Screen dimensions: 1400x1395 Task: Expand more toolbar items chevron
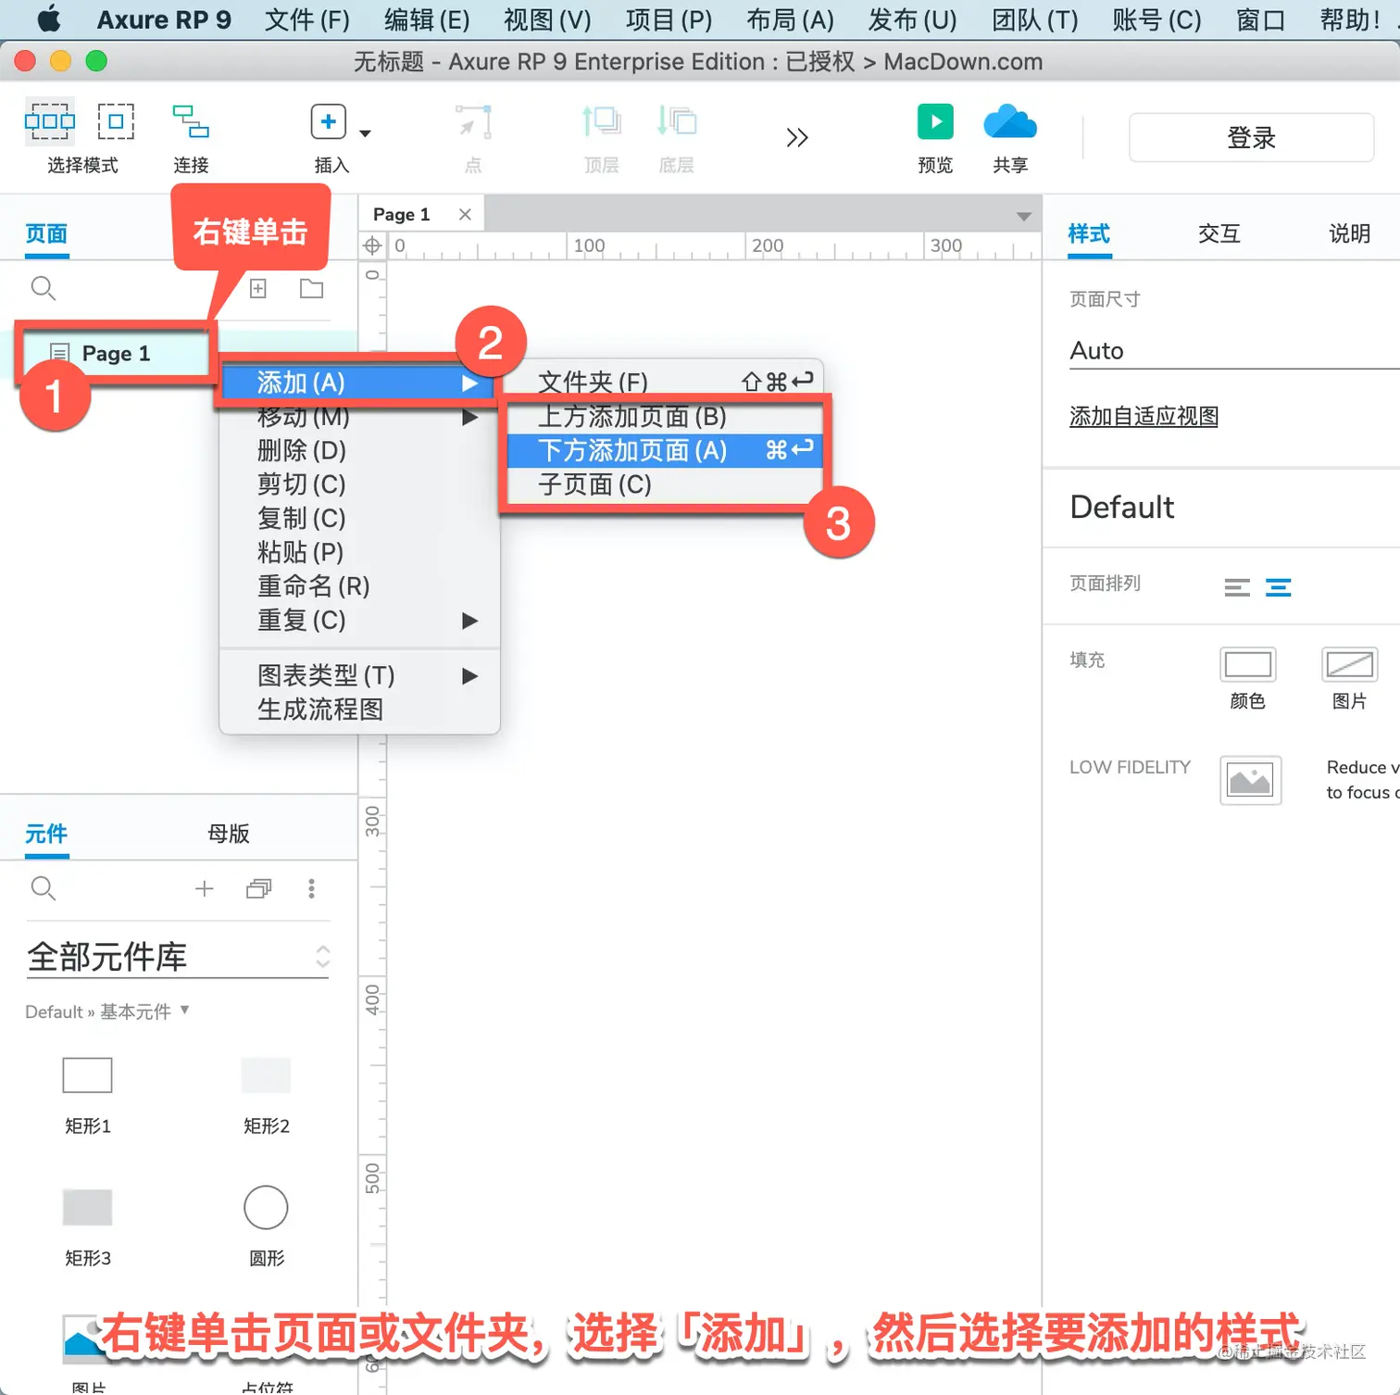pyautogui.click(x=797, y=138)
